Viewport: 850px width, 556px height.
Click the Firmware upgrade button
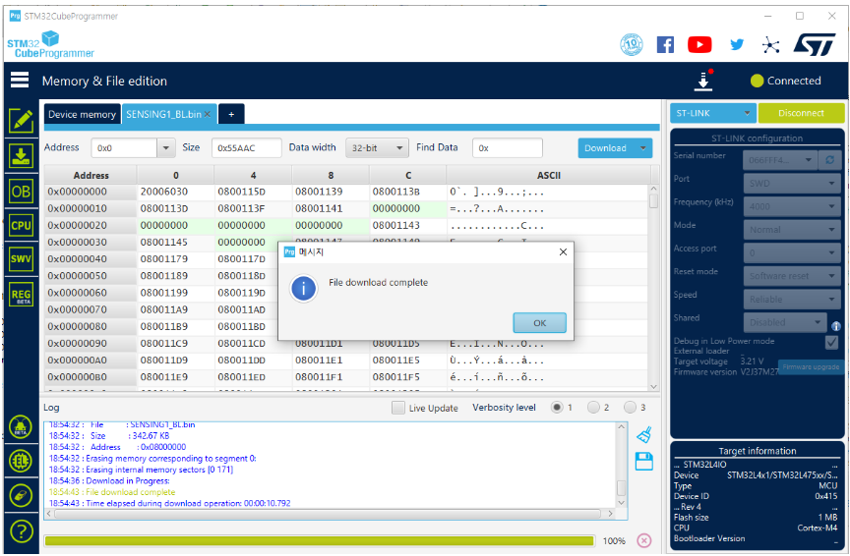811,367
